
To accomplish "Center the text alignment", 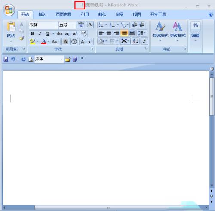I will (x=109, y=33).
